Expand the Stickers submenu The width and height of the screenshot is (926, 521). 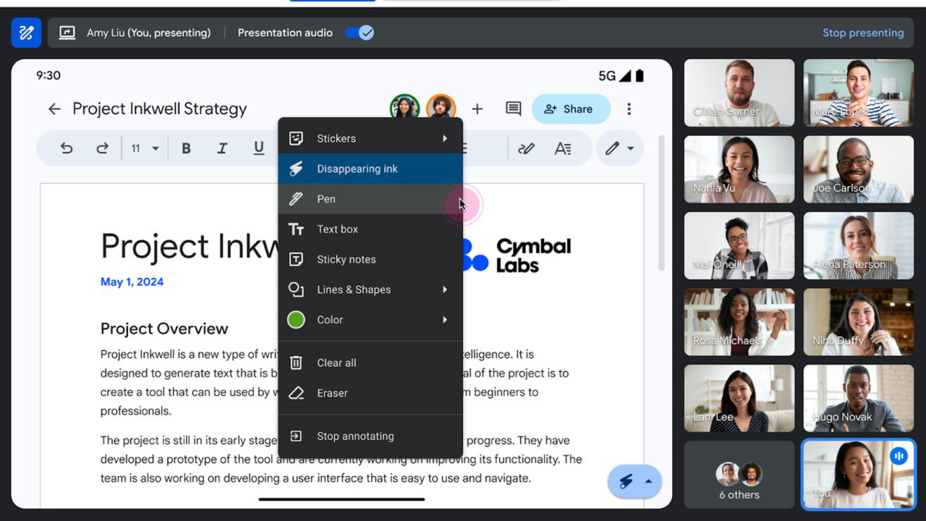click(336, 138)
